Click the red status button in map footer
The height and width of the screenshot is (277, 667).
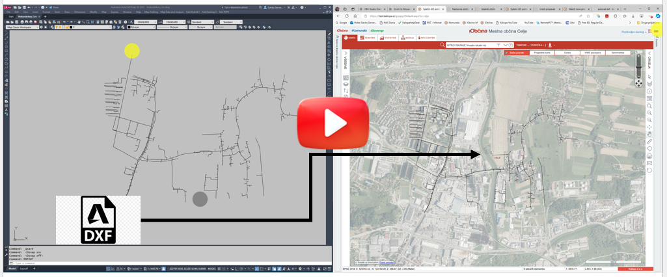click(x=635, y=268)
